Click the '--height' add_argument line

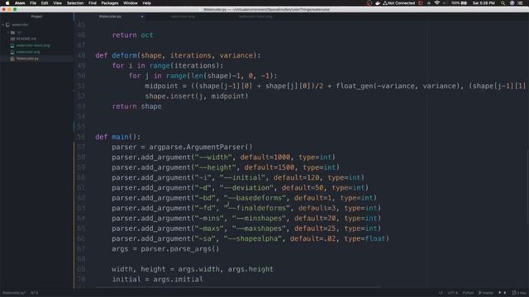coord(226,167)
